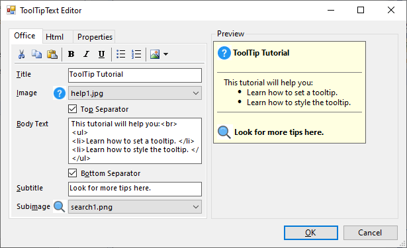Toggle Underline formatting

(x=101, y=54)
